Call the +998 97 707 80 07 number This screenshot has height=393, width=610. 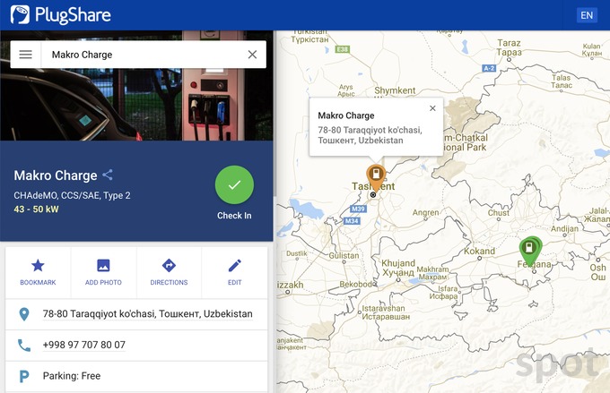[83, 345]
